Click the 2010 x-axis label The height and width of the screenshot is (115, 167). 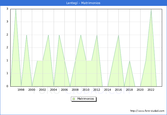point(86,90)
